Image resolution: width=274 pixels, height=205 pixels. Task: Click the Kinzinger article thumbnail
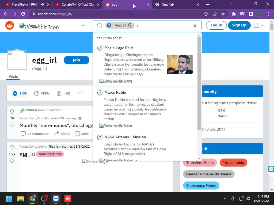(180, 64)
